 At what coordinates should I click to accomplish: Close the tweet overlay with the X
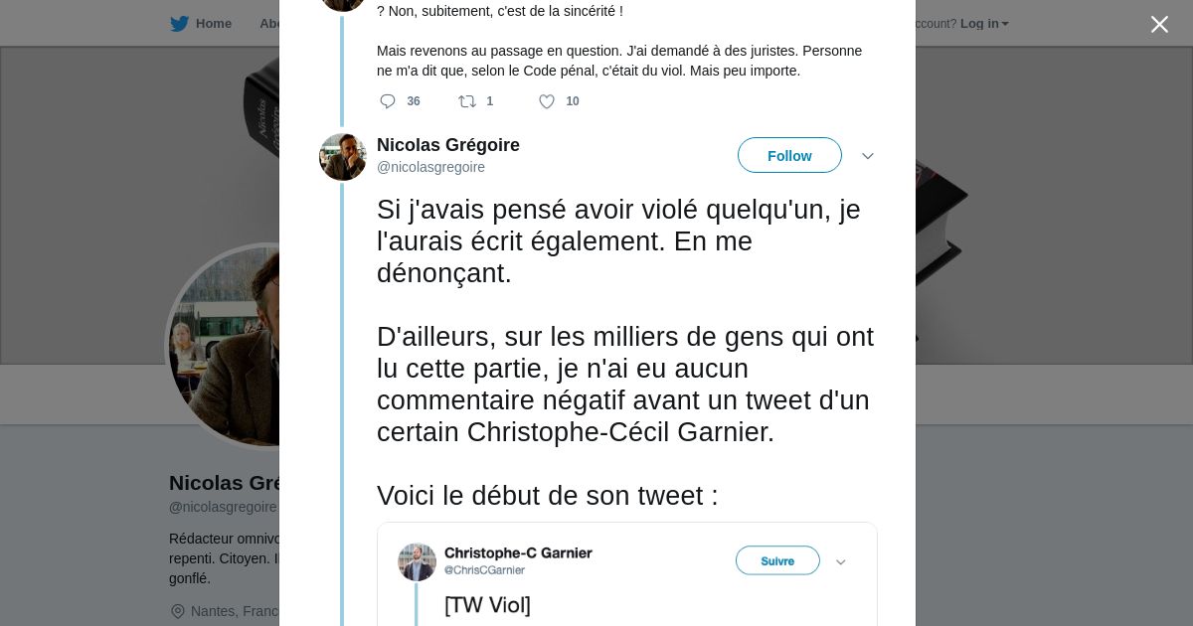point(1159,25)
